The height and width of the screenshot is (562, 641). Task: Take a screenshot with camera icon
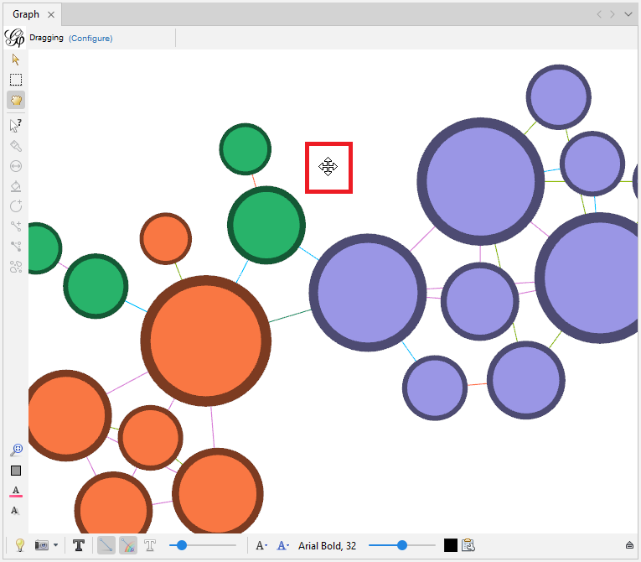[x=42, y=545]
